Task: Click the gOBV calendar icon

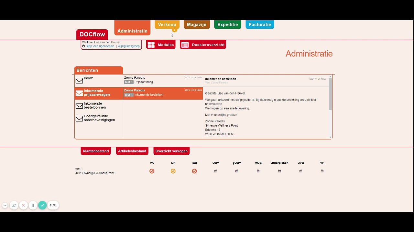Action: (237, 171)
